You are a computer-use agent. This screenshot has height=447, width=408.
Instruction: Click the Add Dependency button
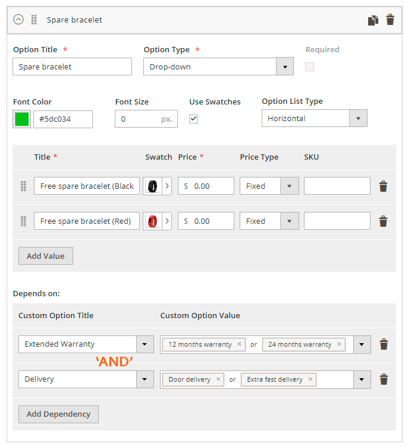click(58, 414)
